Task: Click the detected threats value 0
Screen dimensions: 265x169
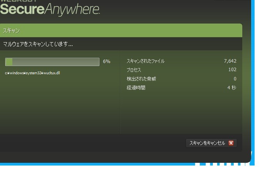Action: [x=235, y=79]
